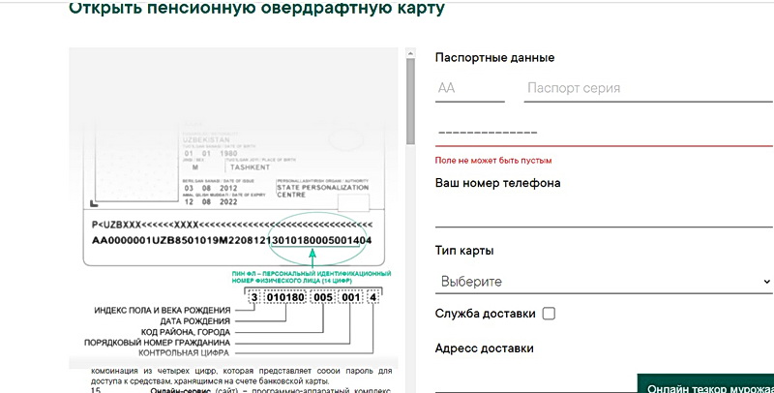
Task: Click the black corner bracket mark on passport
Action: 93,203
